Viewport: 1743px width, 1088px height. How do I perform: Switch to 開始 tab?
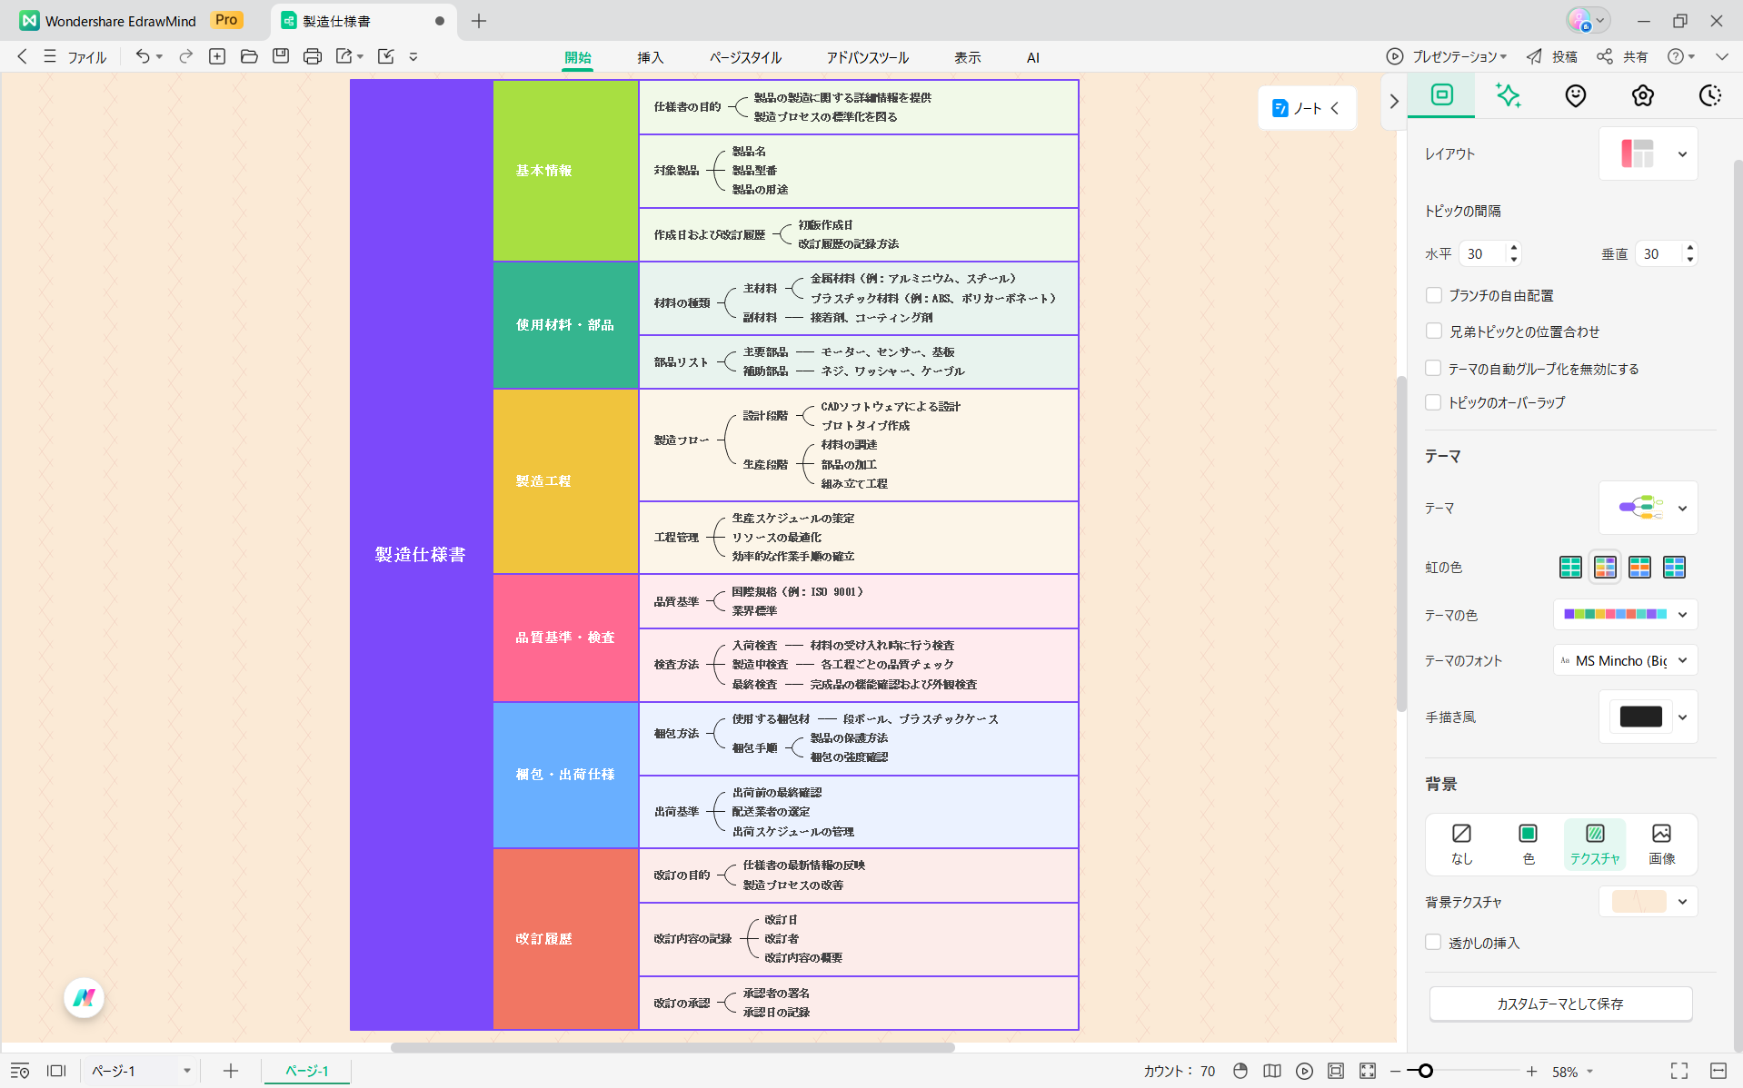577,57
